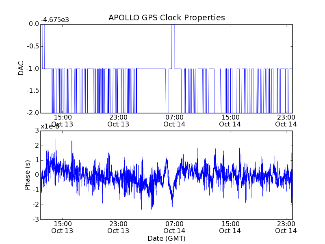Viewport: 325px width, 244px height.
Task: Select 23:00 Oct 13 under the Phase plot
Action: coord(118,227)
